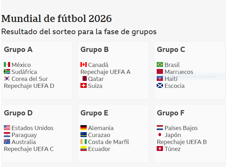Click the Corea del Sur team name
Image resolution: width=226 pixels, height=167 pixels.
pos(30,79)
